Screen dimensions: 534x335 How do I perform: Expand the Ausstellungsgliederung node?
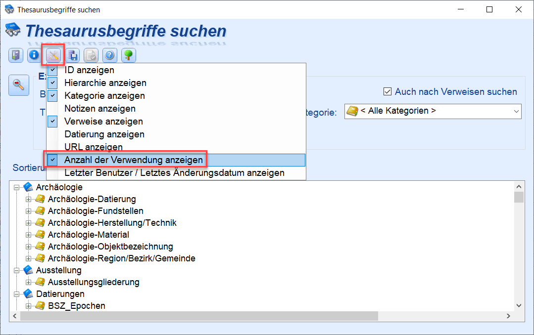coord(28,282)
